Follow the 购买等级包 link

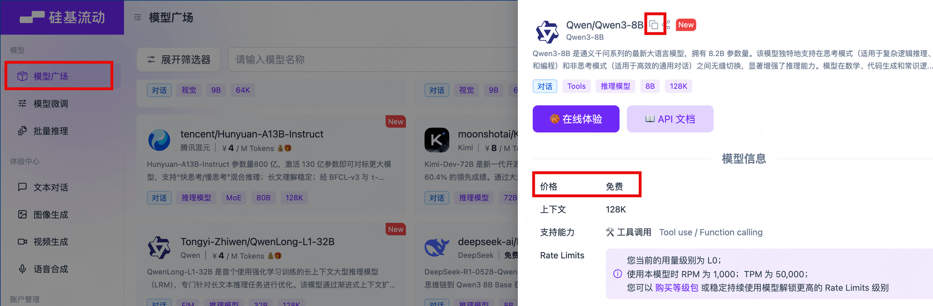pos(677,288)
